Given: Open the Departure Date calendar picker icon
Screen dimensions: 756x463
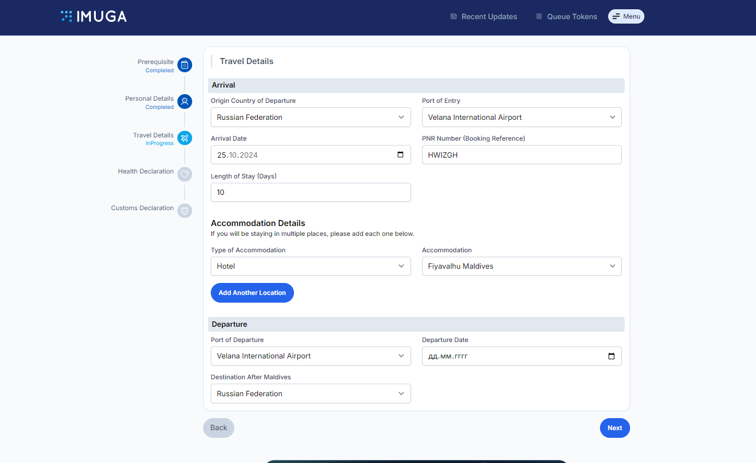Looking at the screenshot, I should [x=611, y=356].
